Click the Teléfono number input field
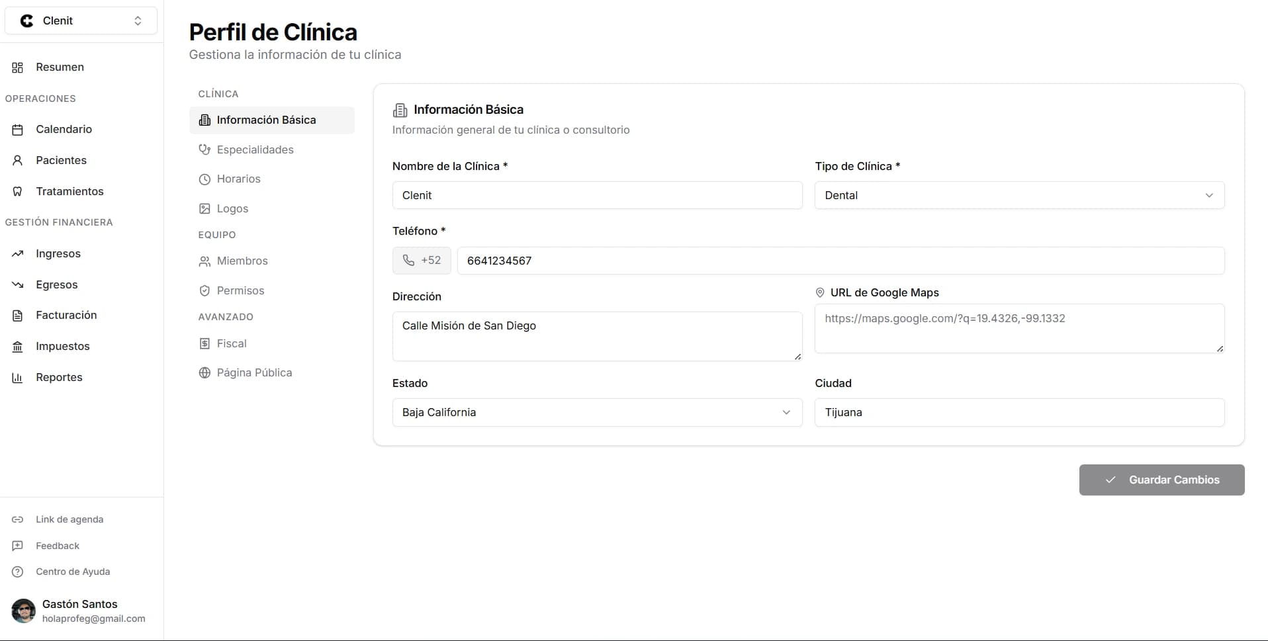The height and width of the screenshot is (641, 1268). [x=840, y=261]
